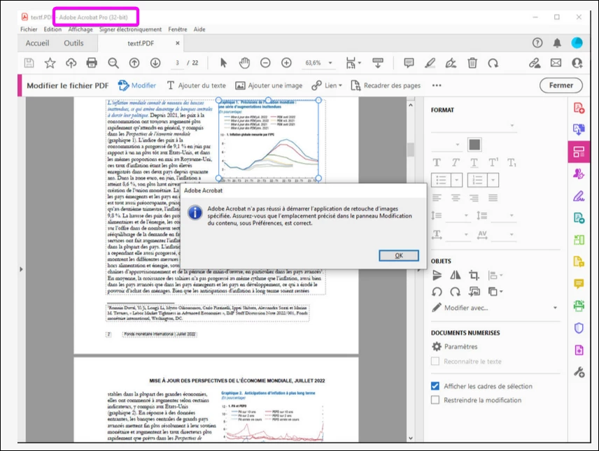The image size is (599, 451).
Task: Expand the left navigation pane arrow
Action: coord(22,269)
